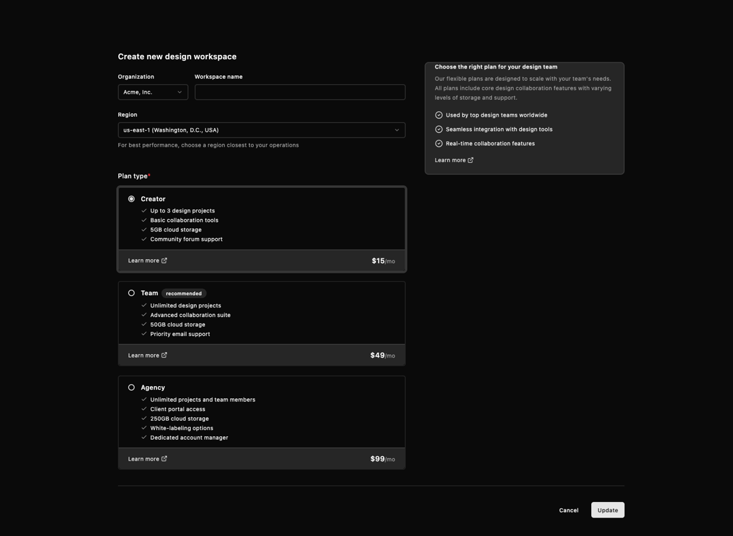Click the Update button
733x536 pixels.
coord(607,510)
